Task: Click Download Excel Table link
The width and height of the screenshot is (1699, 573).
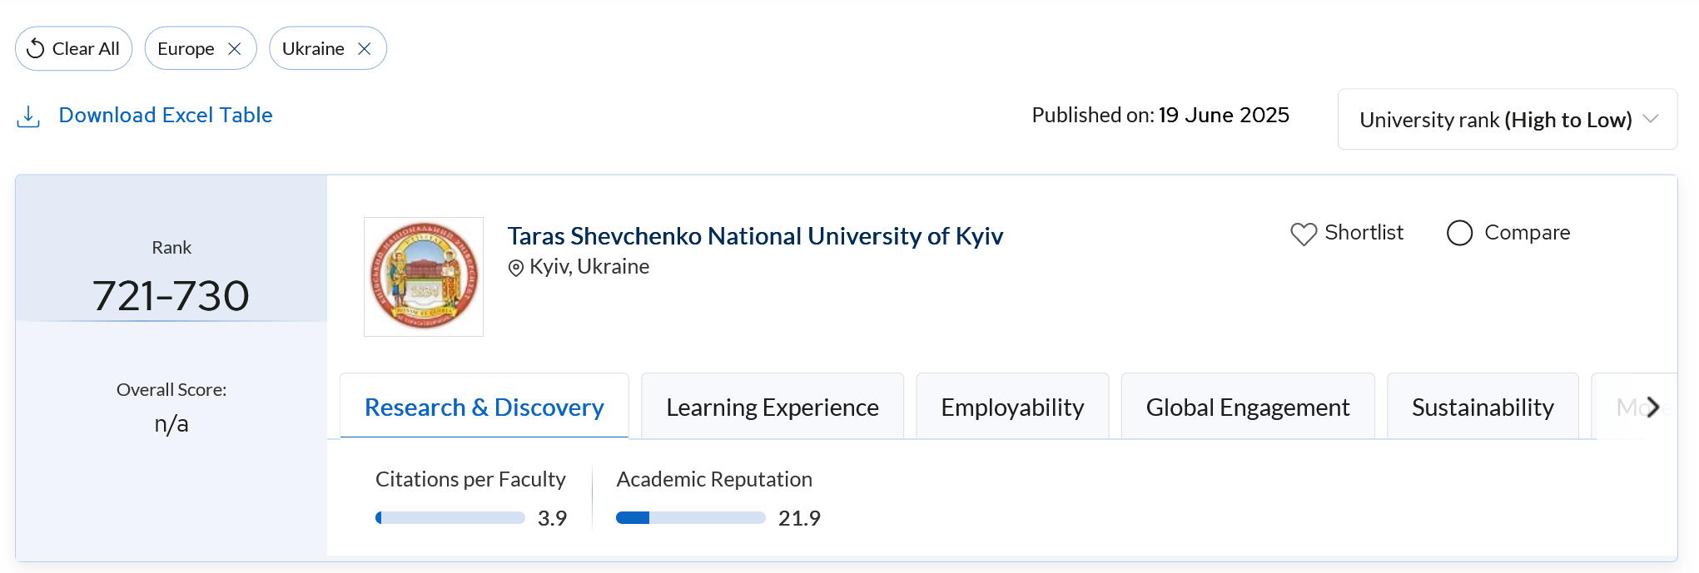Action: point(166,116)
